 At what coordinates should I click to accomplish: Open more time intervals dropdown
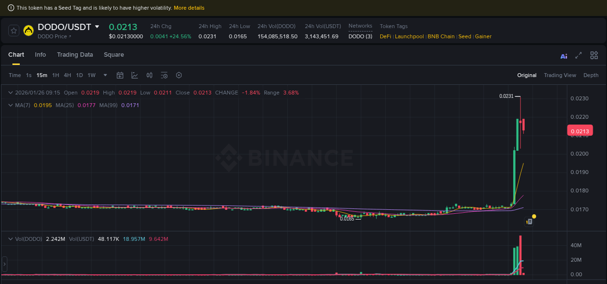pyautogui.click(x=105, y=75)
